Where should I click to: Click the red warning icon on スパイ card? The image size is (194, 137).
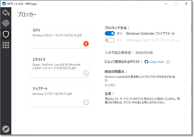[86, 44]
